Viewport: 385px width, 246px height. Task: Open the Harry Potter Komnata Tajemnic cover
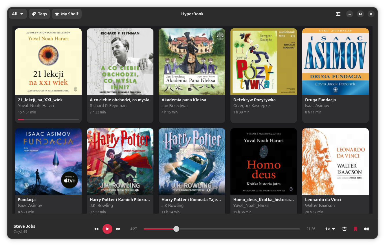[x=192, y=161]
